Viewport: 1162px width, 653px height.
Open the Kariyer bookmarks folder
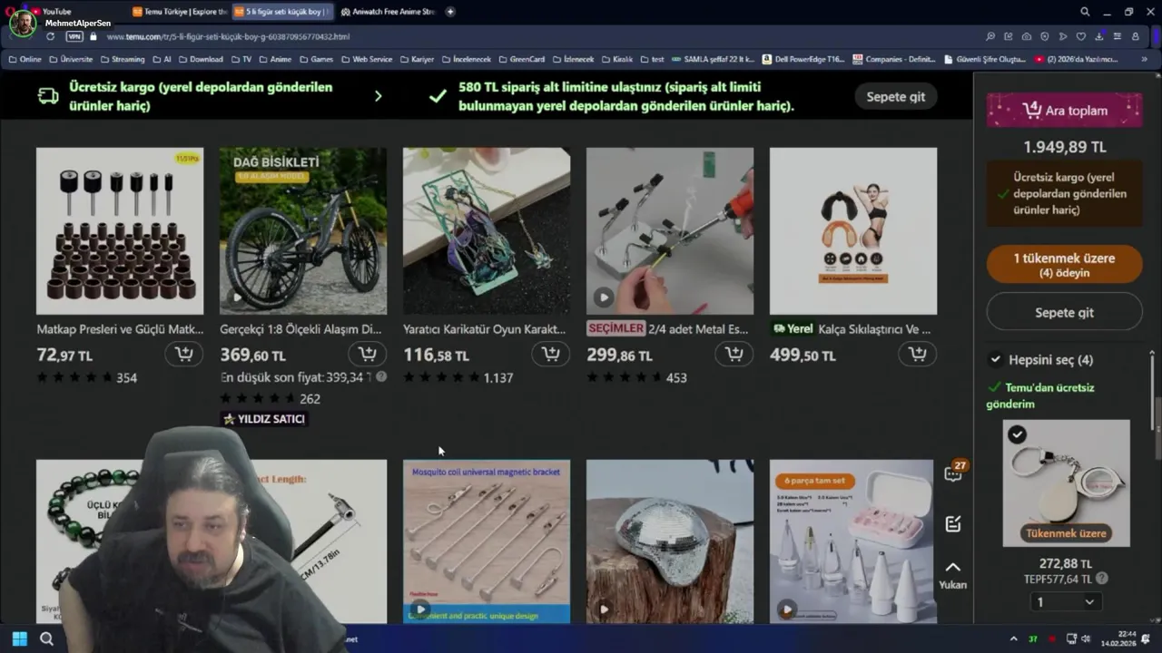pyautogui.click(x=416, y=59)
